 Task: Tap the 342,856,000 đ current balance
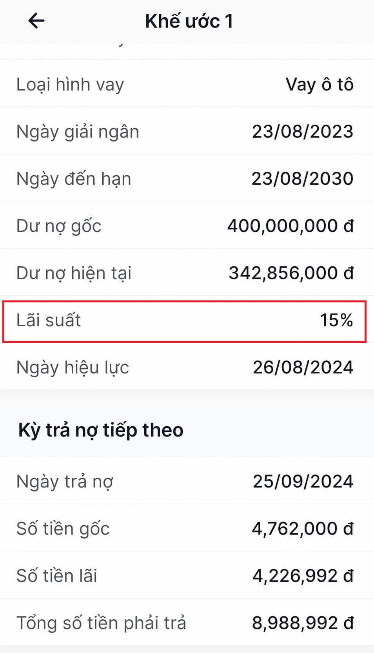pyautogui.click(x=291, y=273)
